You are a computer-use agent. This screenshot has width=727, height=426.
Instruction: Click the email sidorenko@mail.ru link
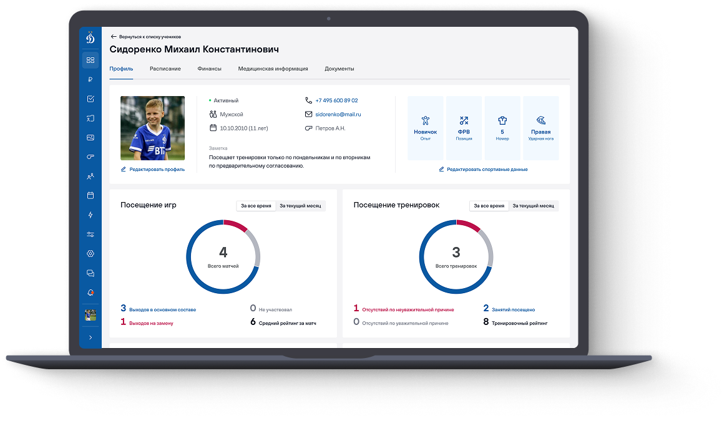click(338, 115)
